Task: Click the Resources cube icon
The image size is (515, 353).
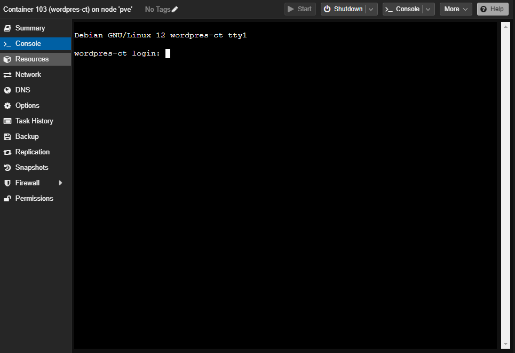Action: [7, 59]
